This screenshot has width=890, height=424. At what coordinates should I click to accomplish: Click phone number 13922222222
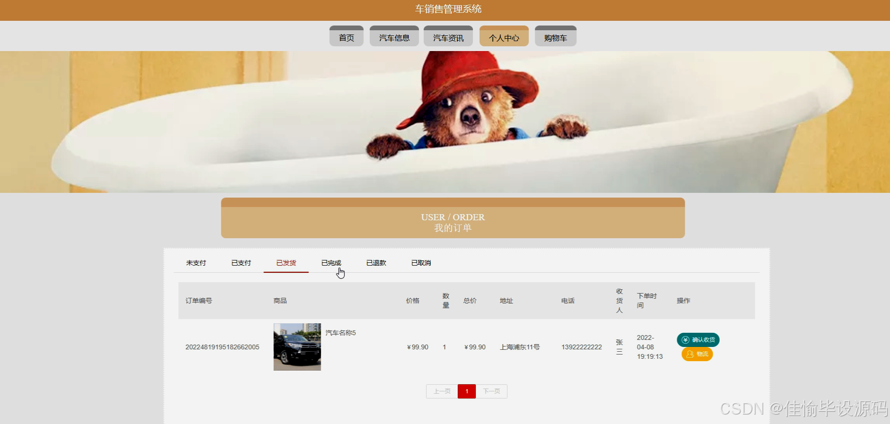[x=582, y=347]
